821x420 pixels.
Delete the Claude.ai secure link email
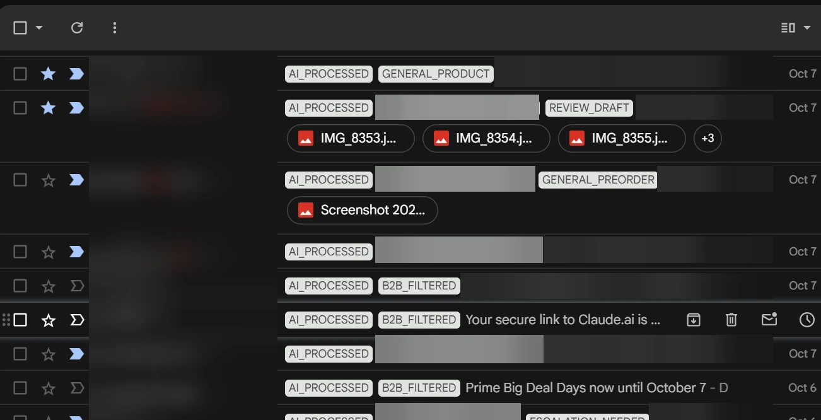(731, 320)
